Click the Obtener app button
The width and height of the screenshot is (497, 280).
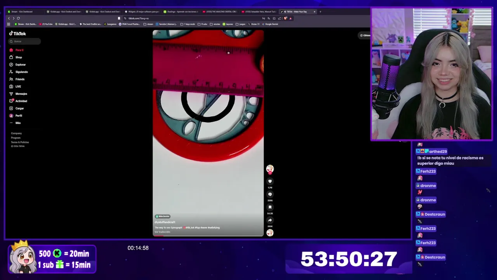coord(365,35)
